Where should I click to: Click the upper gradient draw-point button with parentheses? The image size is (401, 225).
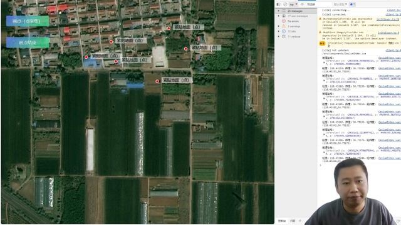point(28,21)
